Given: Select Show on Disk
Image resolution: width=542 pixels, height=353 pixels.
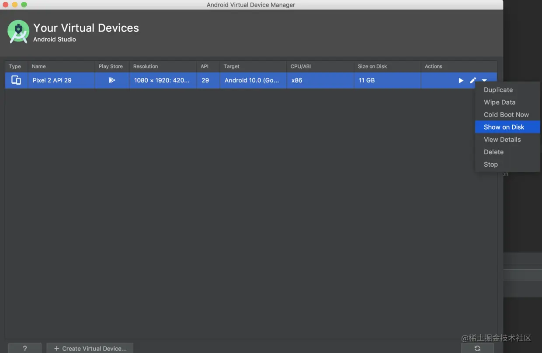Looking at the screenshot, I should pos(507,127).
